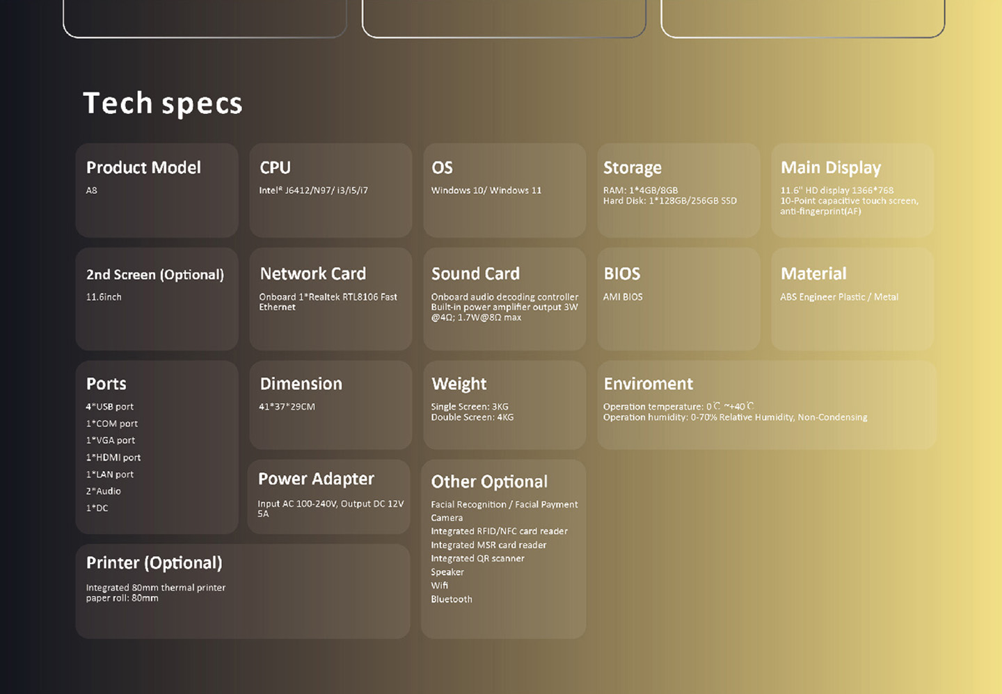
Task: Click the Network Card heading
Action: click(312, 274)
